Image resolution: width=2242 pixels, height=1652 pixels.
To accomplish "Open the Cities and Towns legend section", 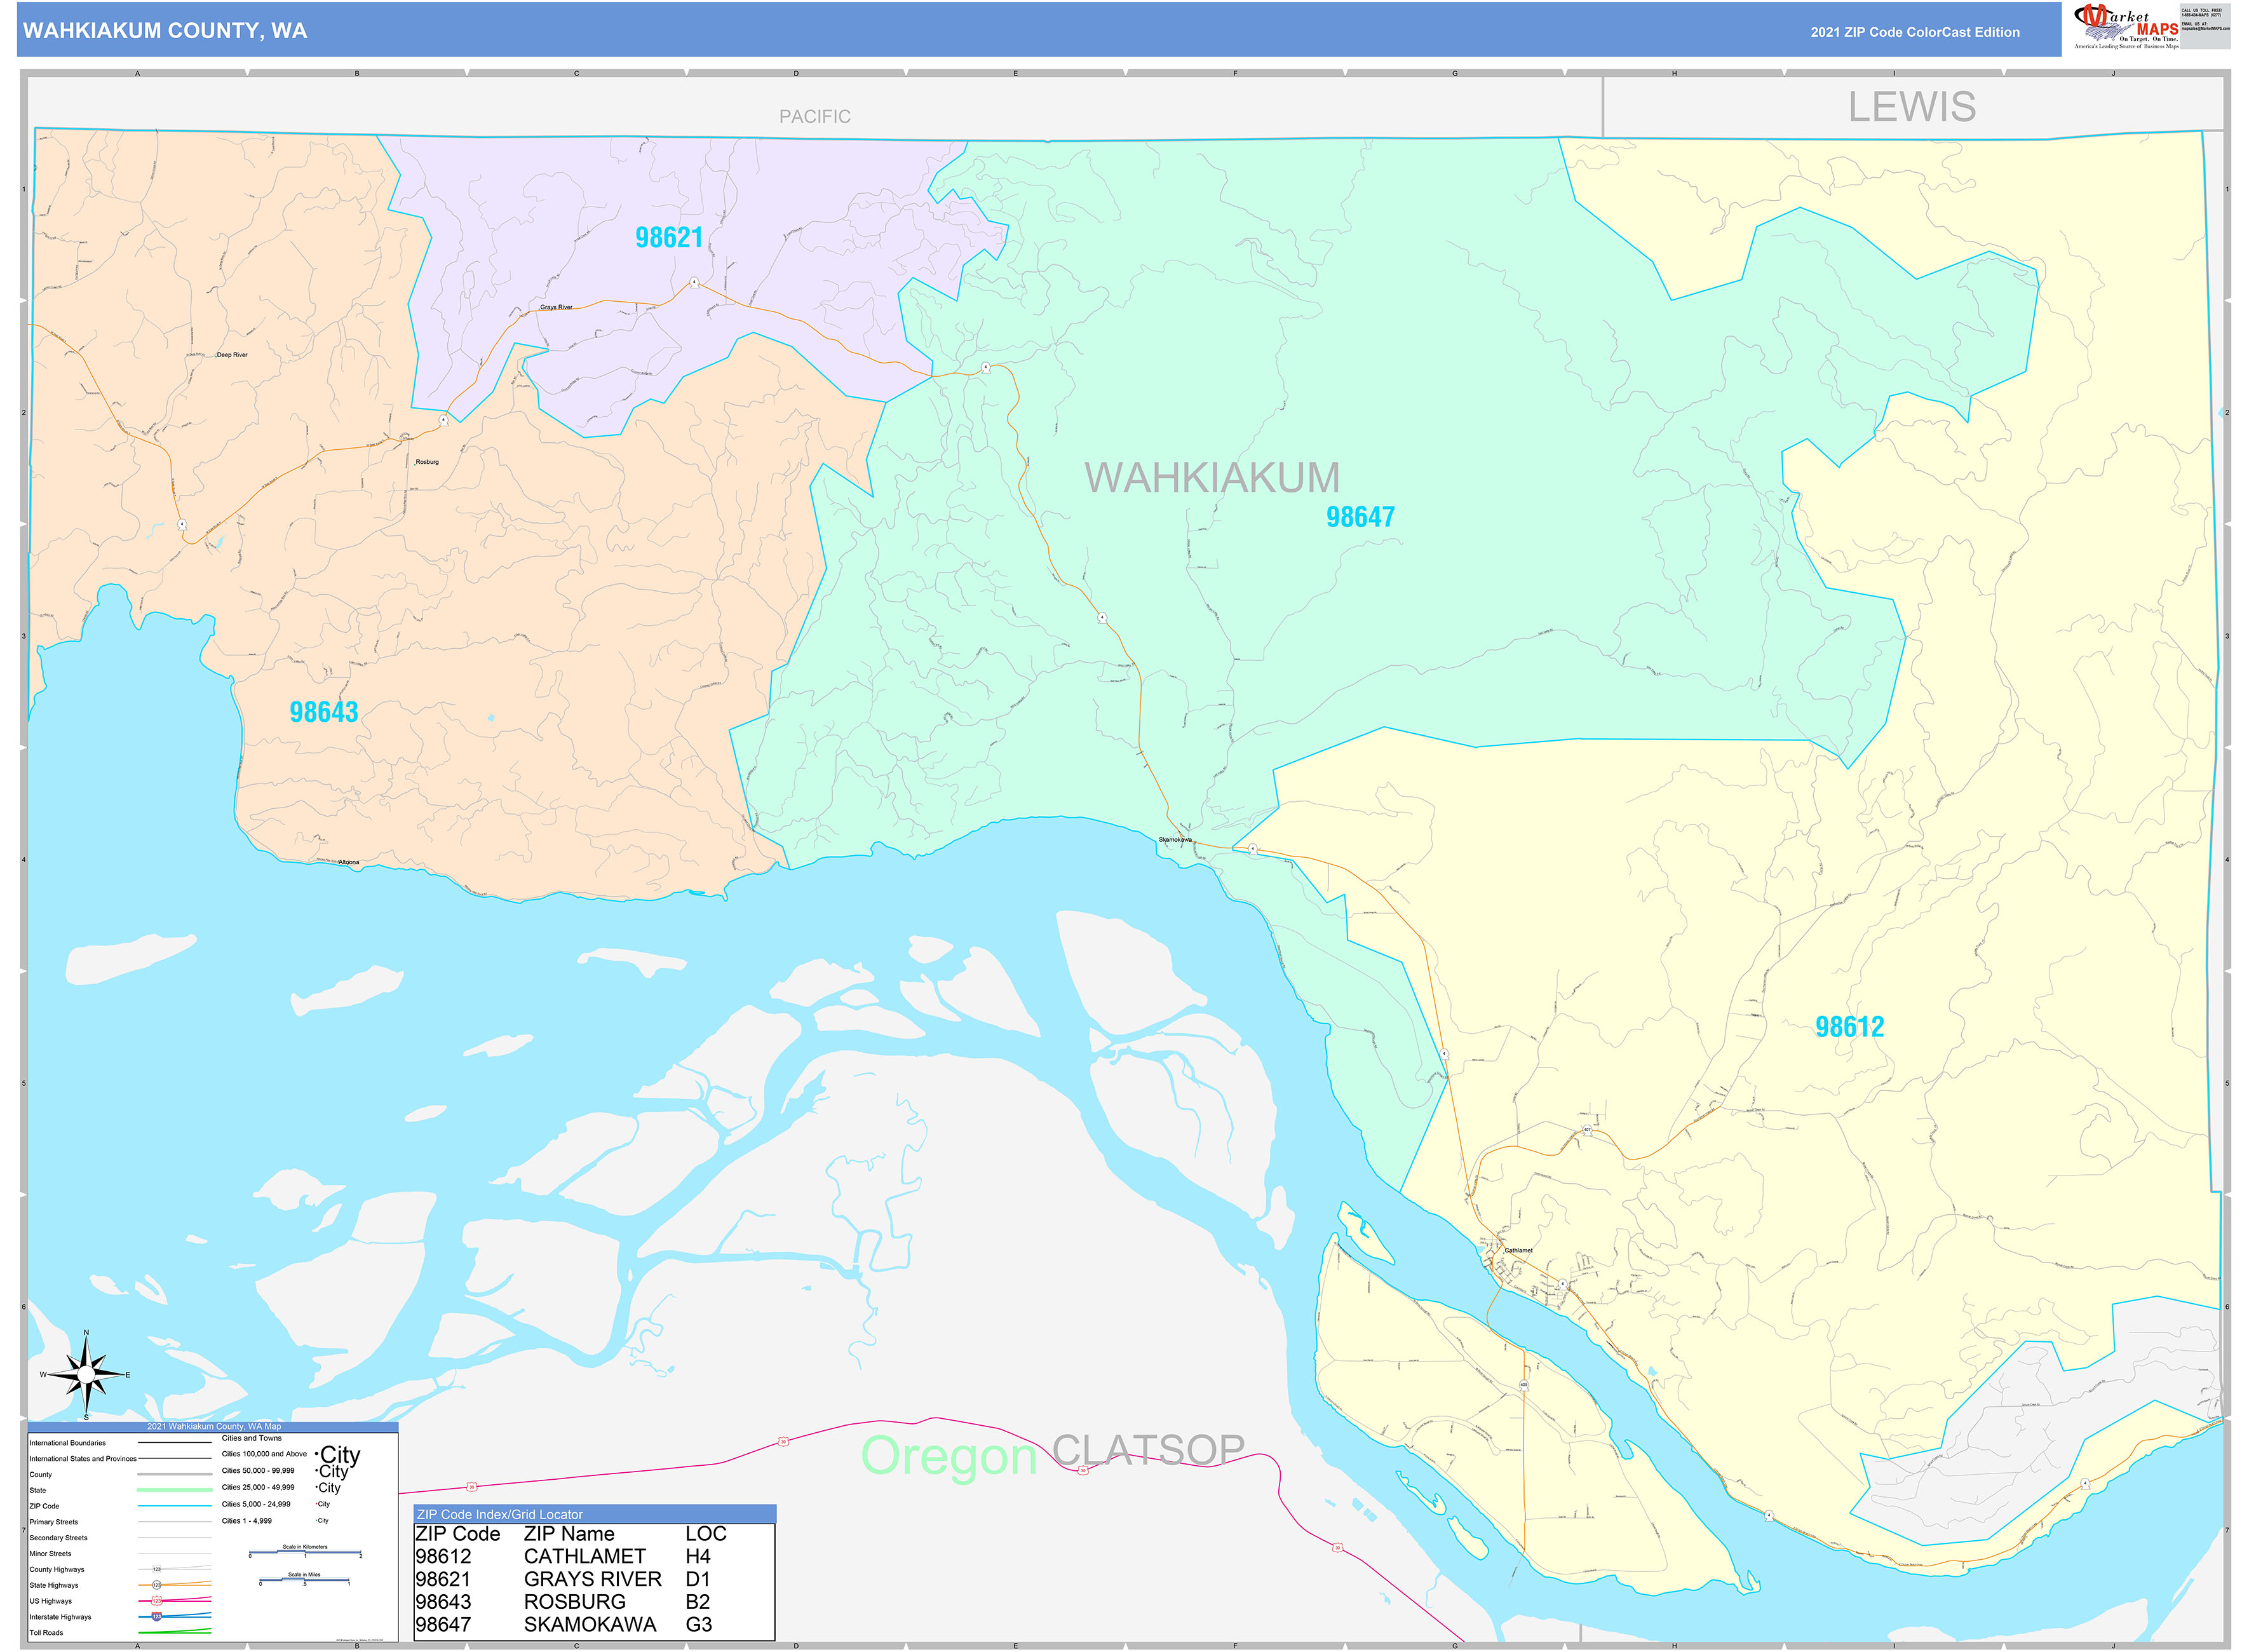I will click(253, 1438).
